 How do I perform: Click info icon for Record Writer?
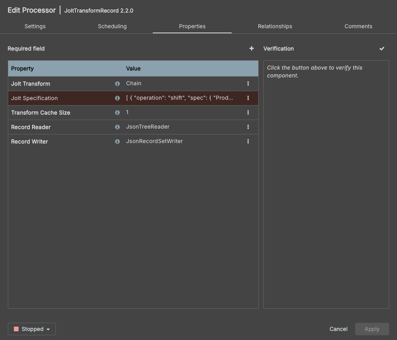(x=117, y=142)
